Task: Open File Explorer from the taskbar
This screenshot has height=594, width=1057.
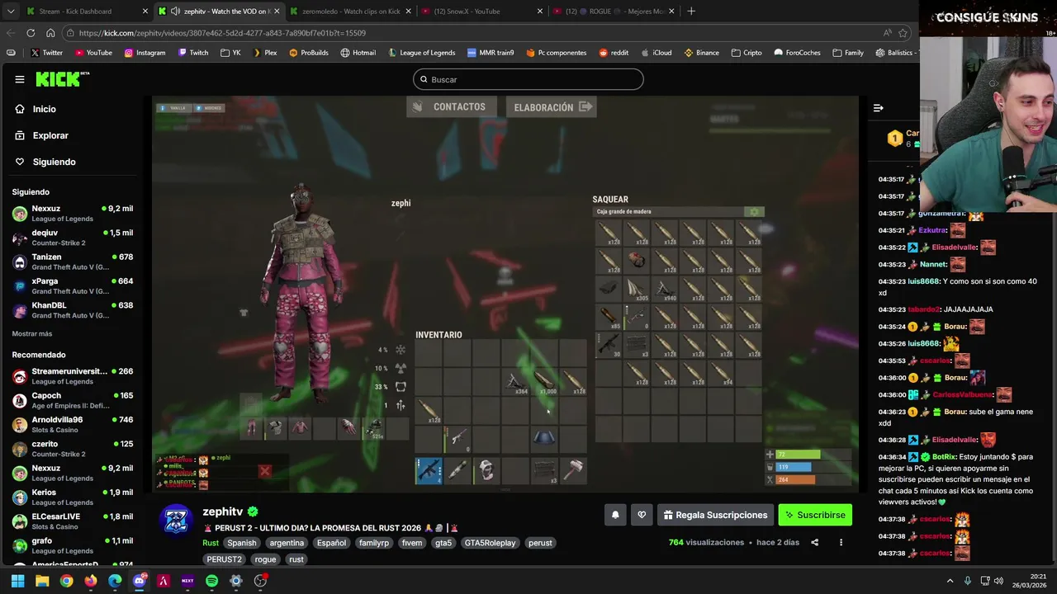Action: click(x=42, y=581)
